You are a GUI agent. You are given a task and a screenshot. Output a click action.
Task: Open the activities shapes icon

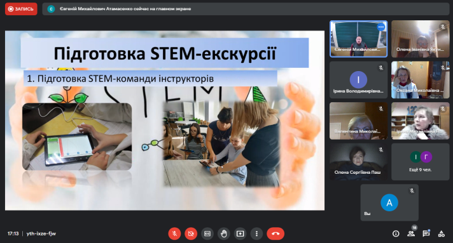point(442,233)
